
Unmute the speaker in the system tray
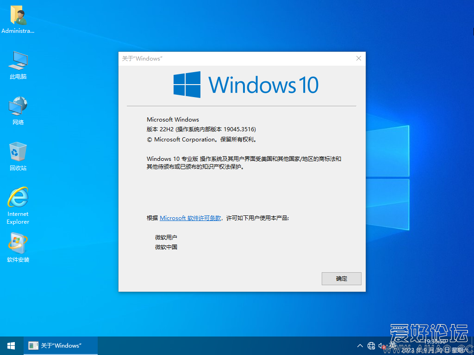tap(381, 345)
